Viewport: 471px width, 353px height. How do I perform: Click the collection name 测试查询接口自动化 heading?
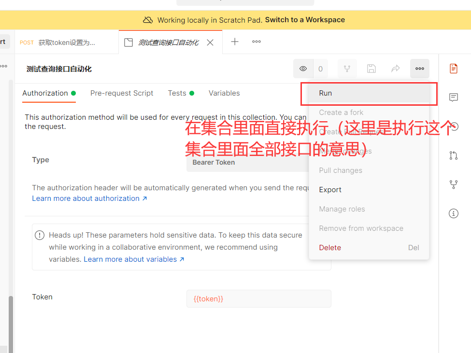coord(59,69)
